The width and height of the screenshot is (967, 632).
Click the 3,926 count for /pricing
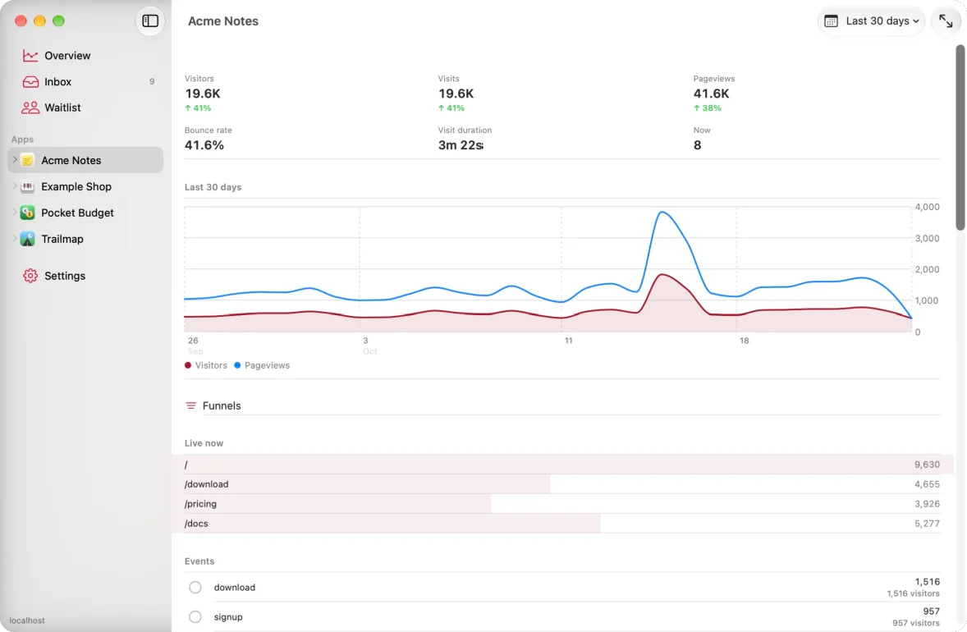(927, 504)
